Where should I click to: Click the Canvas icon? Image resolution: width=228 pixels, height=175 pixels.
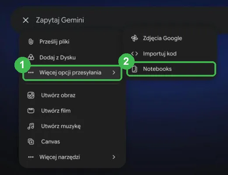[x=31, y=142]
